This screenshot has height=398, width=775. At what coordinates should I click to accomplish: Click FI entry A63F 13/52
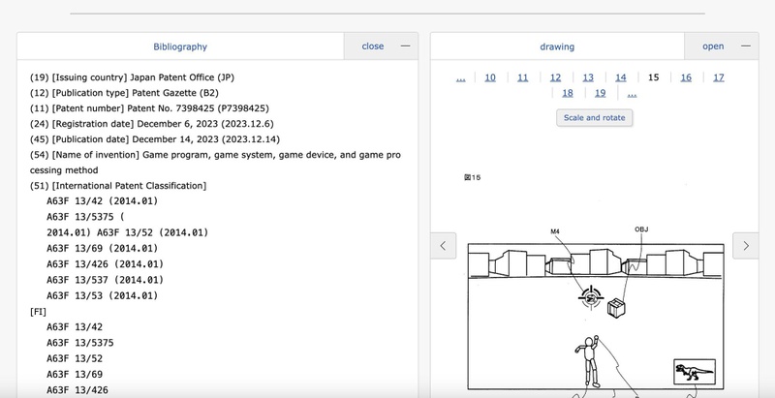[x=75, y=358]
